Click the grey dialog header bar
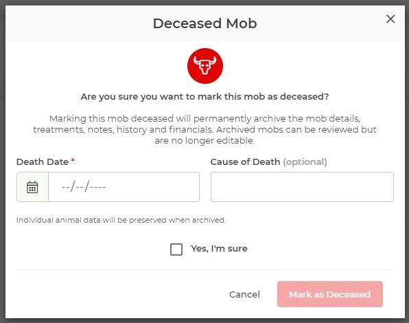This screenshot has height=323, width=409. pyautogui.click(x=205, y=23)
